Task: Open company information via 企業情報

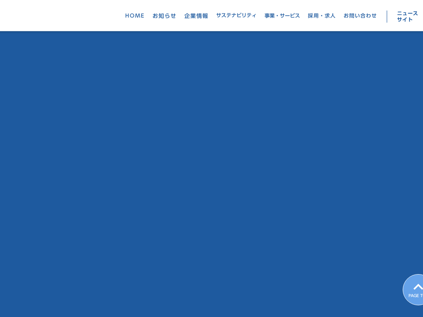Action: coord(196,16)
